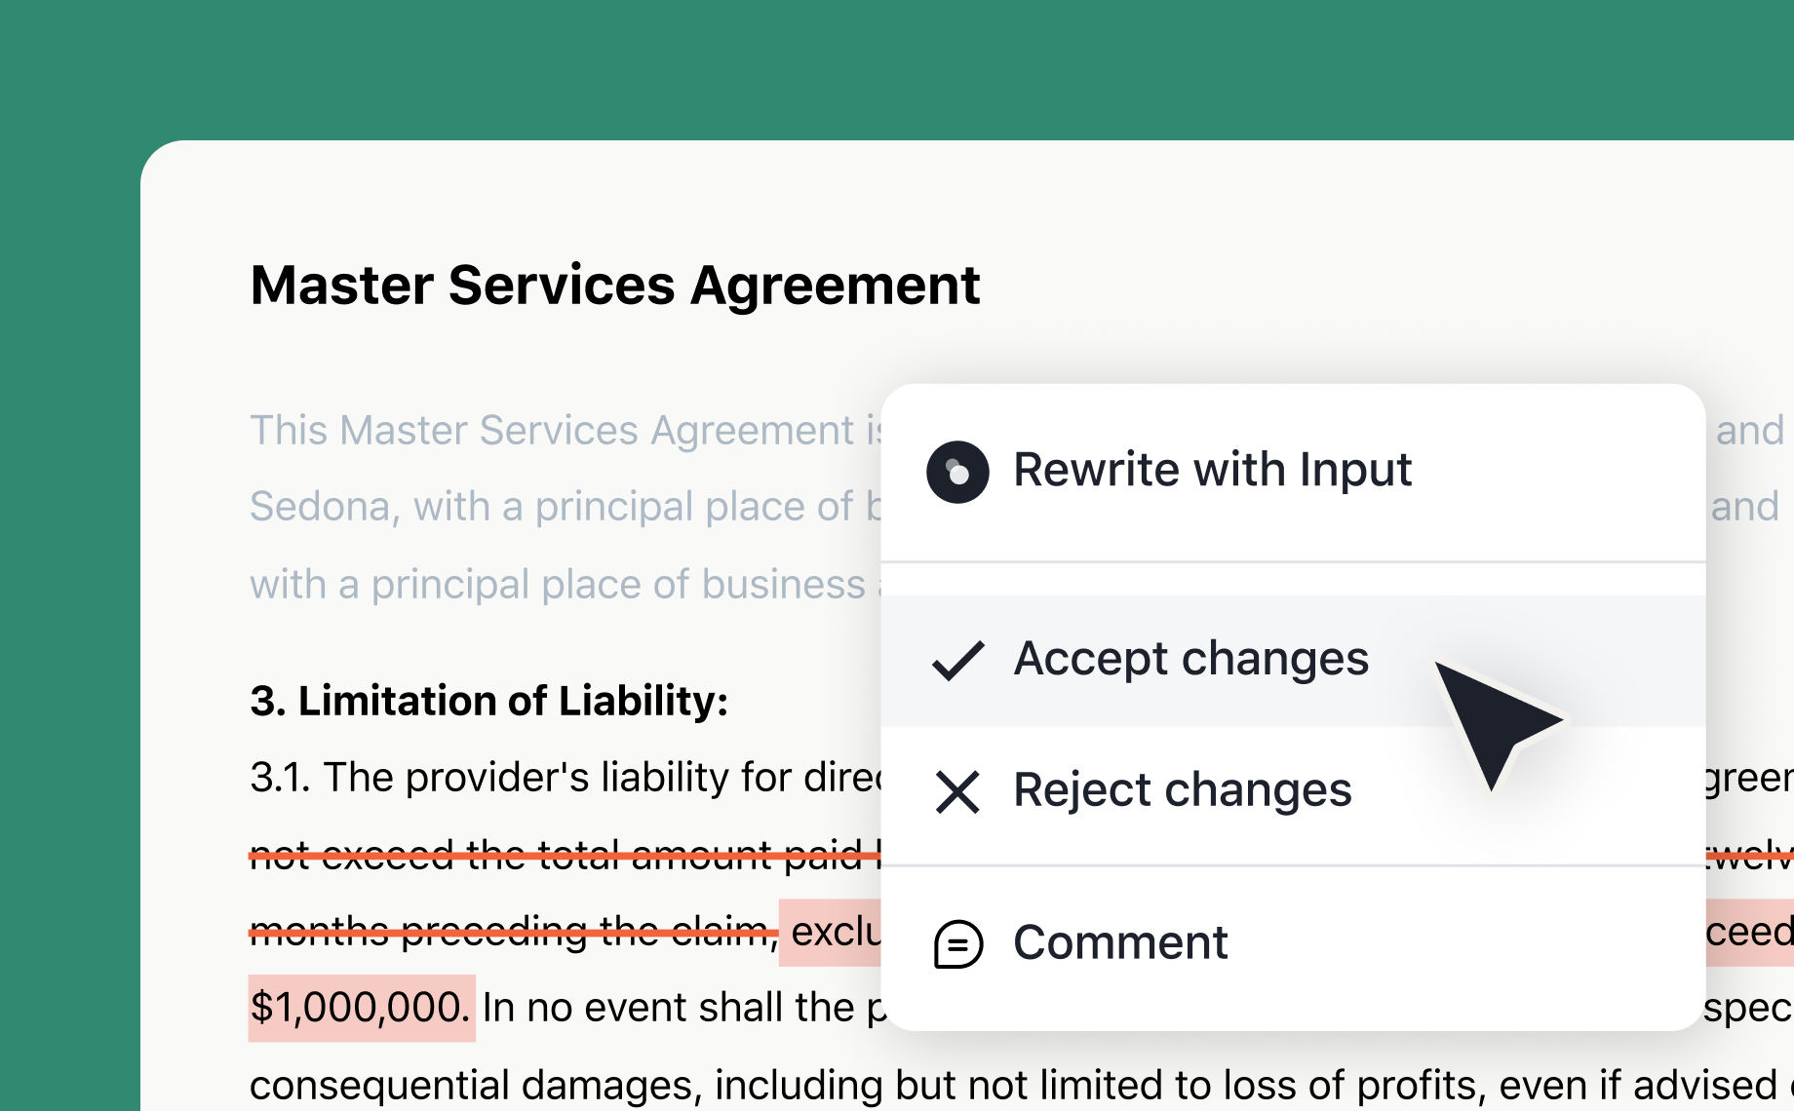Screen dimensions: 1794x1111
Task: Open the "Rewrite with Input" menu option
Action: click(x=1212, y=471)
